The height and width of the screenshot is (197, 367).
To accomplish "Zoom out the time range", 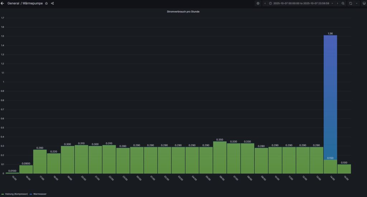I will click(x=343, y=3).
